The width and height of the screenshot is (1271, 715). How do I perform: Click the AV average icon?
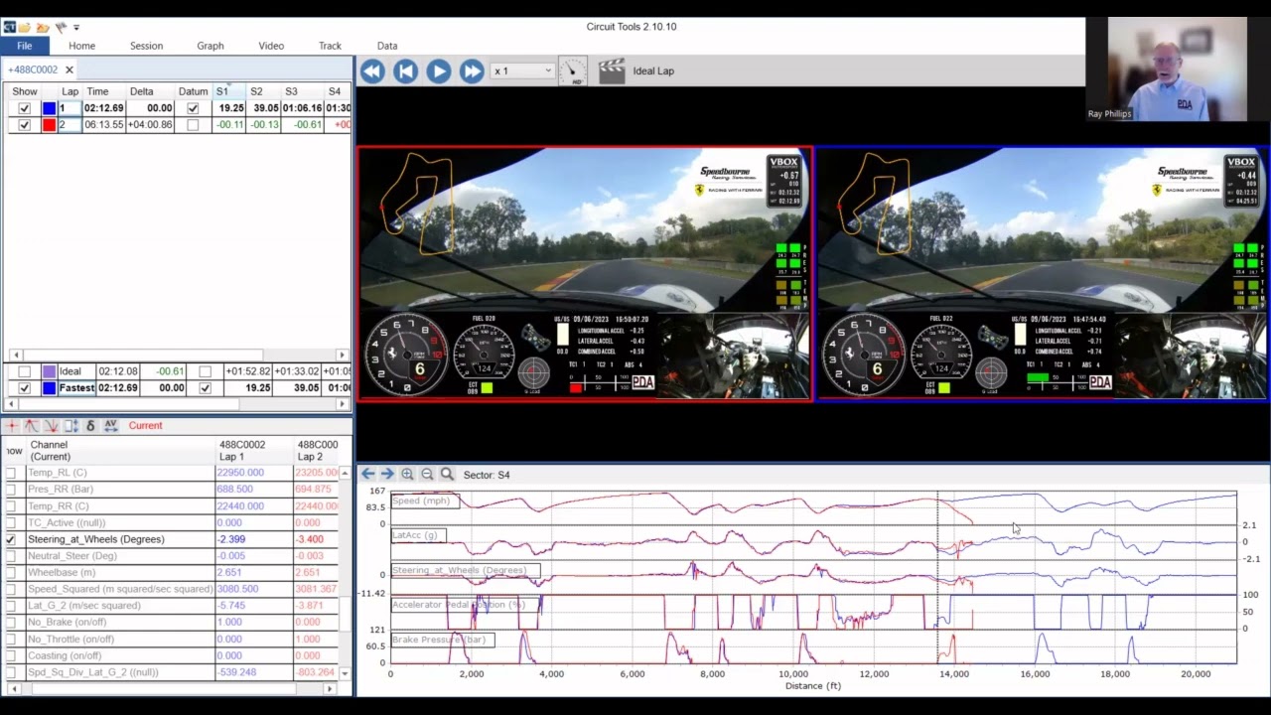[x=110, y=426]
